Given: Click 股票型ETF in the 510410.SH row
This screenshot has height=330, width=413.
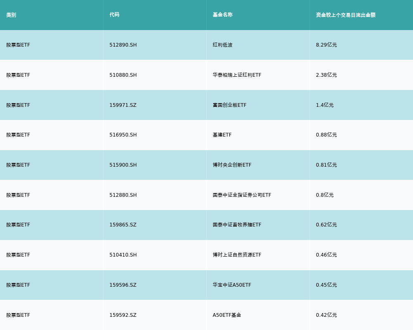Looking at the screenshot, I should (18, 255).
